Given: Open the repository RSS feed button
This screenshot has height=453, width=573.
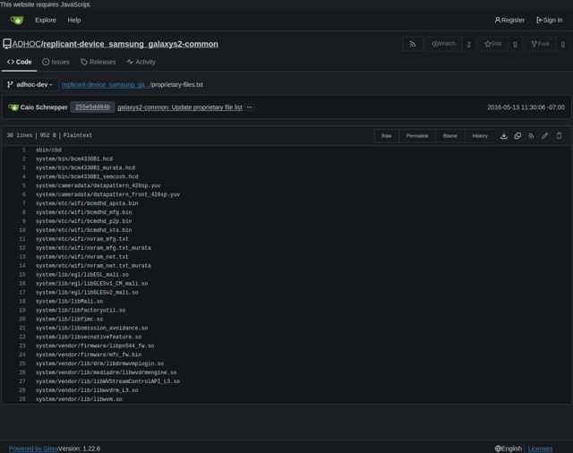Looking at the screenshot, I should click(x=412, y=44).
